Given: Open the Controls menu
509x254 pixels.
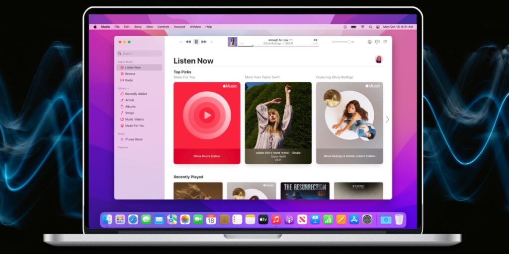Looking at the screenshot, I should click(163, 27).
